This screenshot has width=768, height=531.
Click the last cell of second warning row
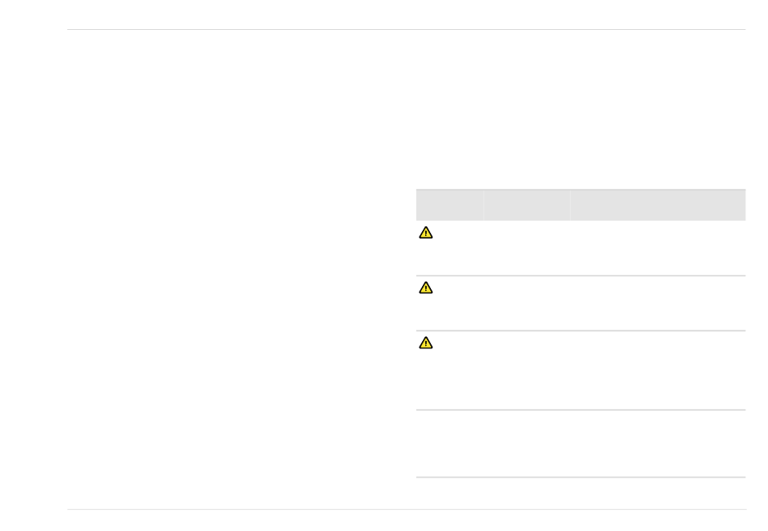pos(658,303)
